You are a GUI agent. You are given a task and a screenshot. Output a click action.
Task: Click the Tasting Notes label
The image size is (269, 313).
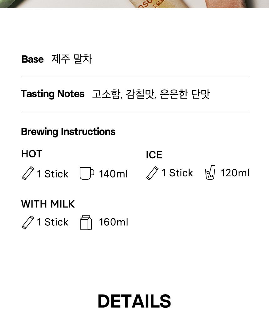click(53, 94)
